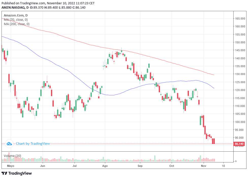248x178 pixels.
Task: Click the 150.000 price axis label
Action: [240, 42]
